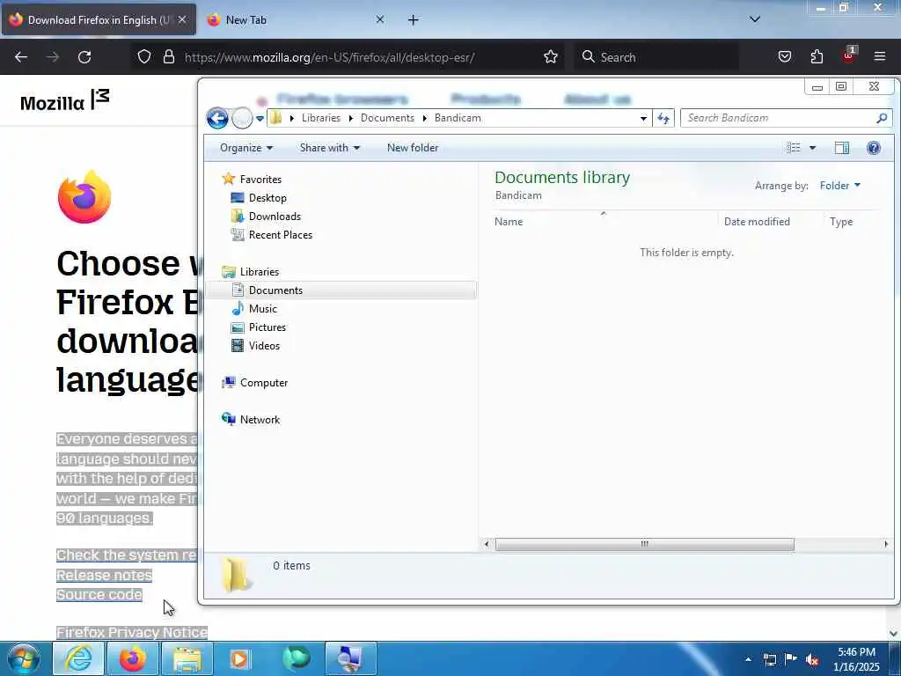Image resolution: width=901 pixels, height=676 pixels.
Task: Select the Download Firefox in English tab
Action: tap(99, 20)
